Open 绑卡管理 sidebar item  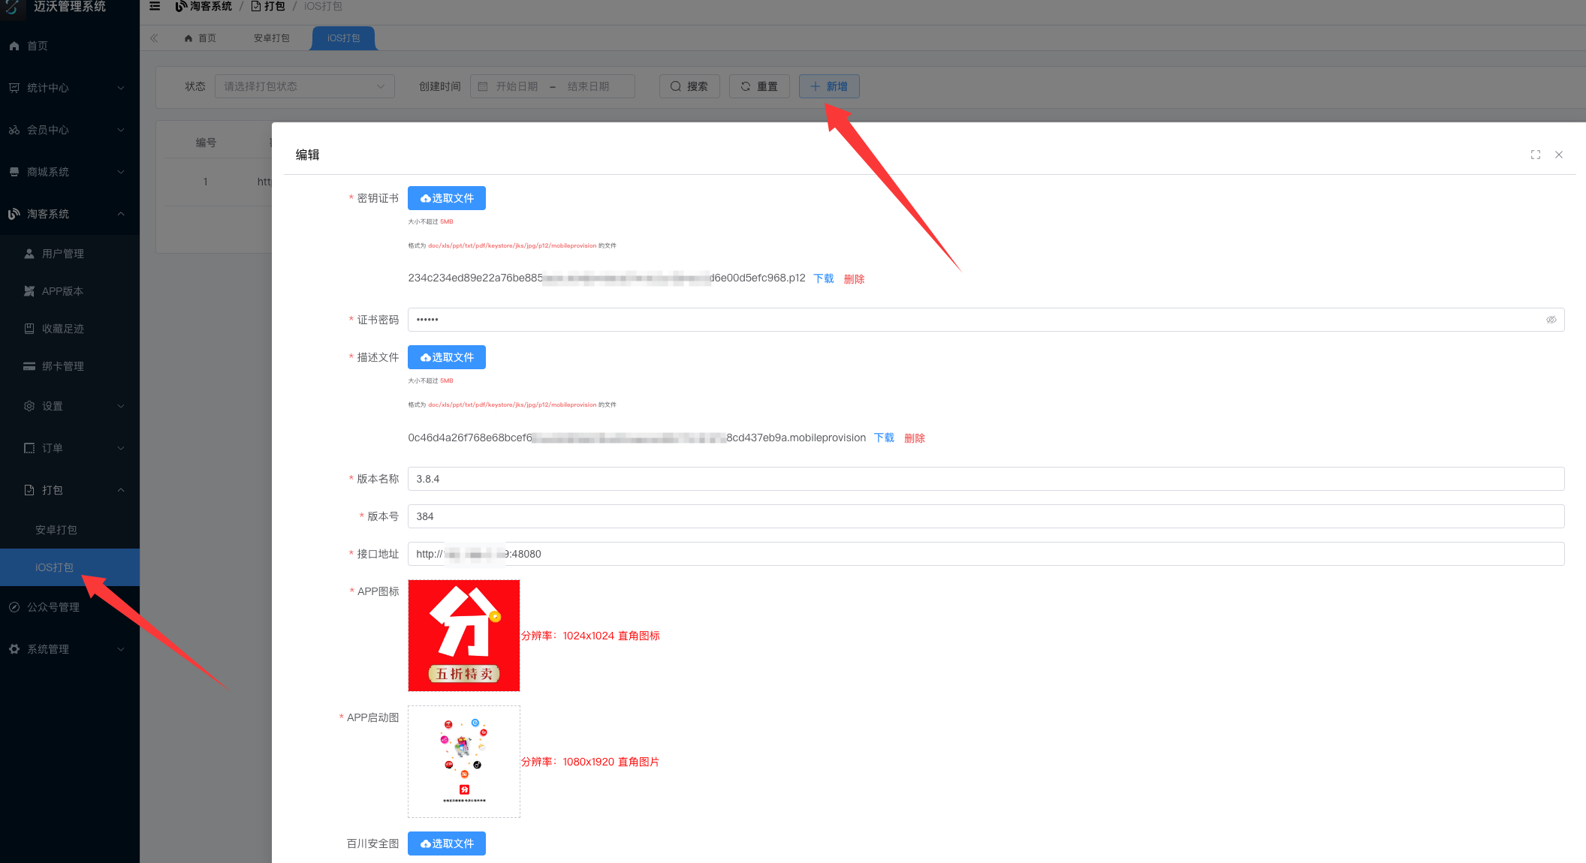click(x=62, y=366)
